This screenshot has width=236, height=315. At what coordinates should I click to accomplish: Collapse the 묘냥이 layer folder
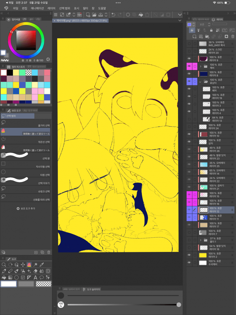click(x=200, y=82)
